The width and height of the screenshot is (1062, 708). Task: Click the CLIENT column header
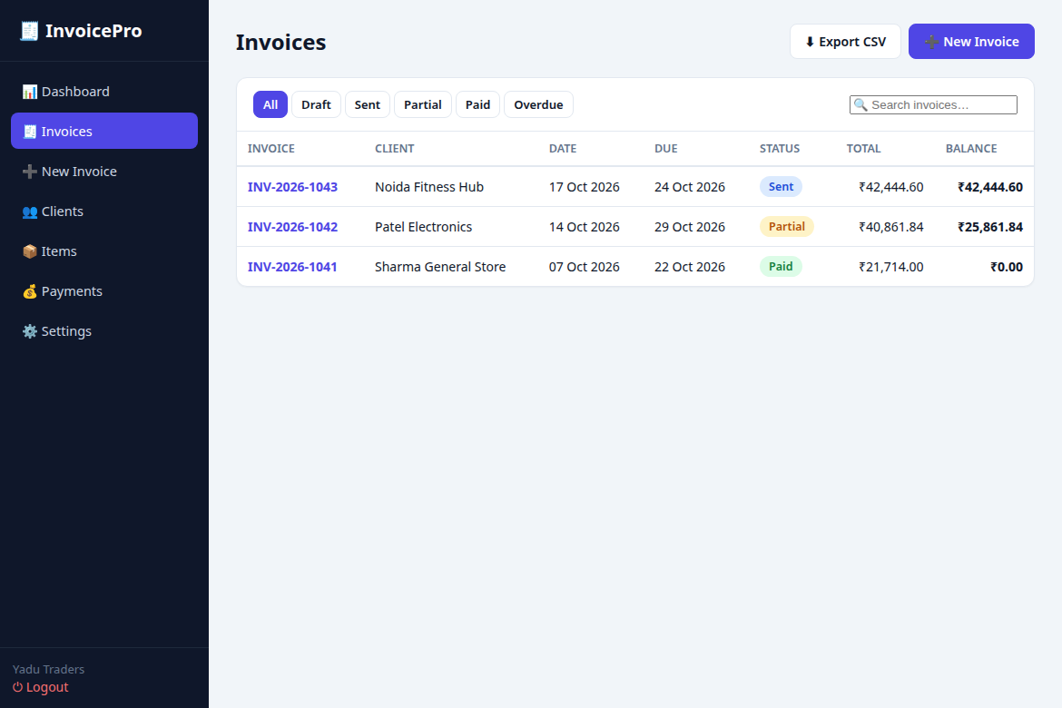[395, 148]
